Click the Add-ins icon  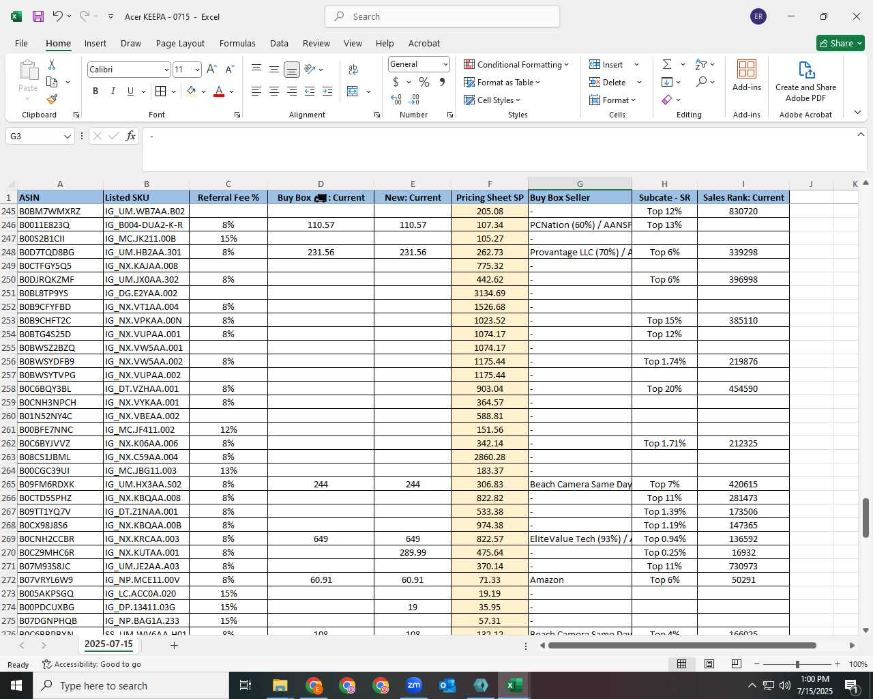tap(747, 75)
